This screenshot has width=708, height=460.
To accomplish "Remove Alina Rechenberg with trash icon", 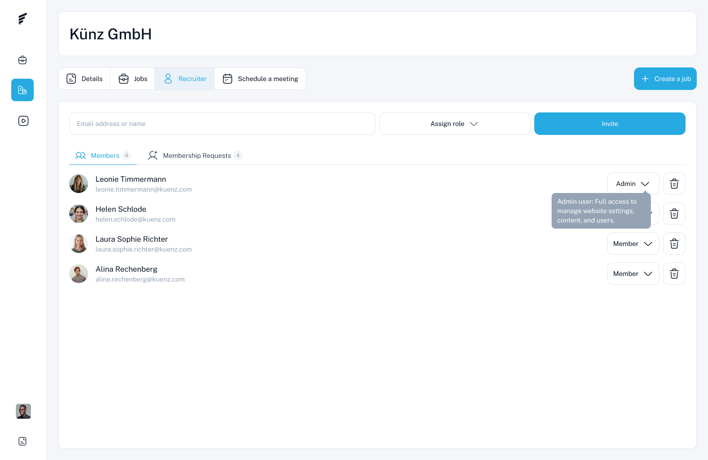I will 674,274.
